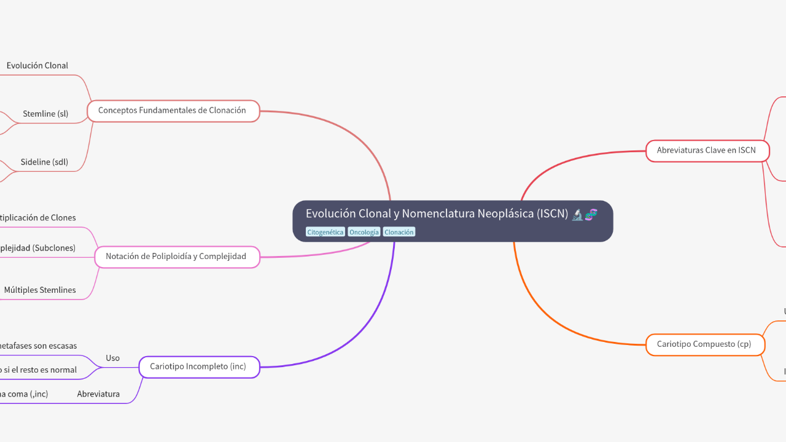Click the Múltiples Stemlines node
The image size is (786, 442).
(x=40, y=290)
